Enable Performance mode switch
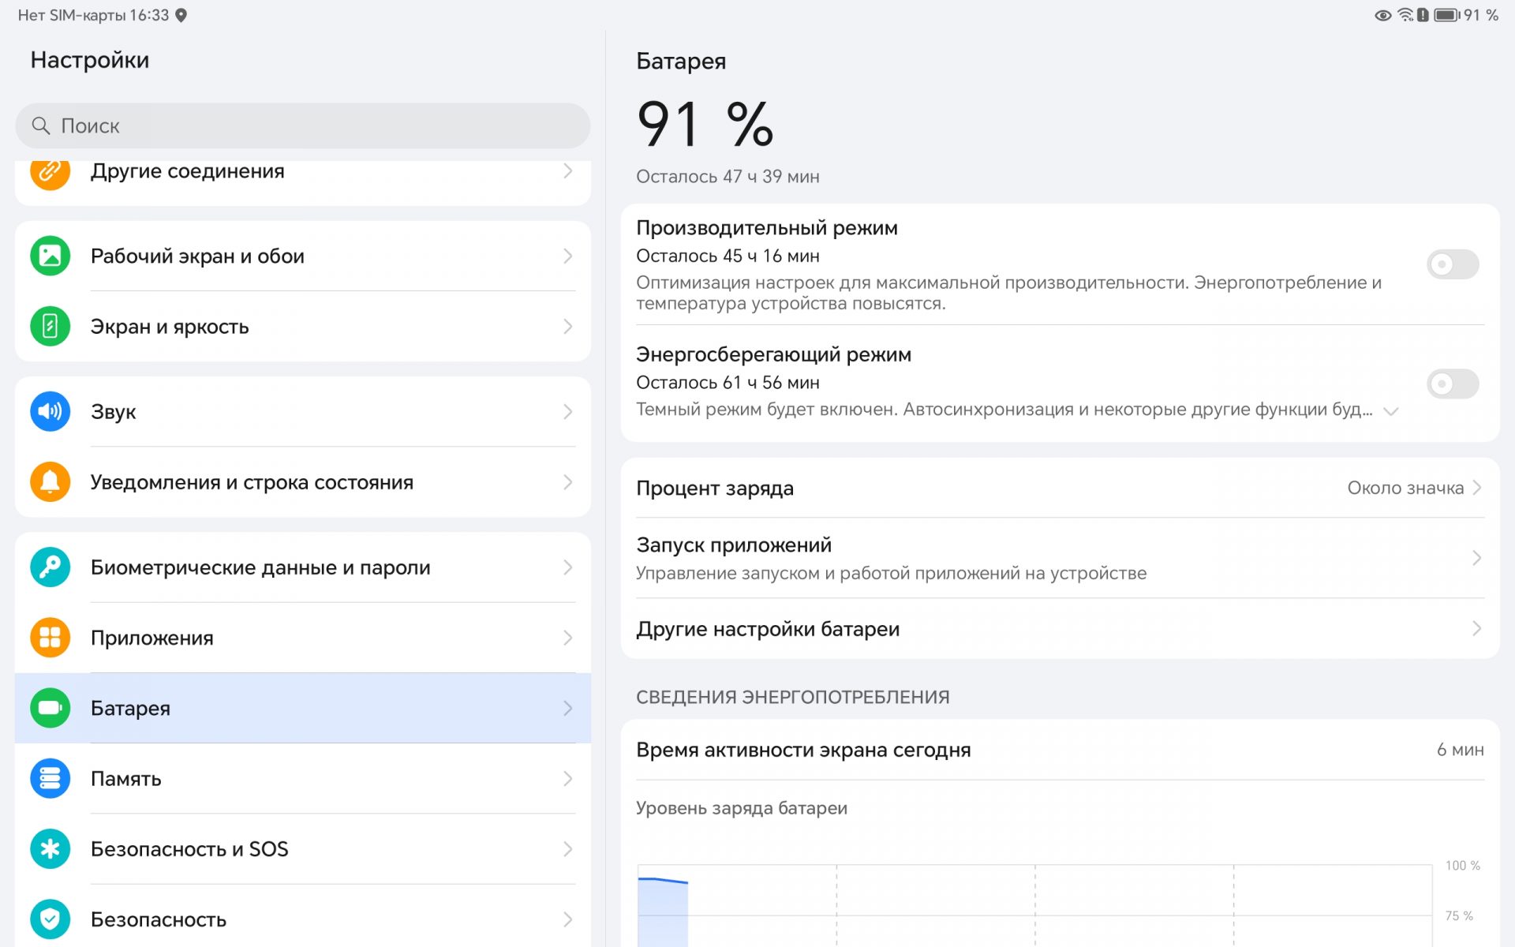This screenshot has width=1515, height=947. [x=1452, y=264]
